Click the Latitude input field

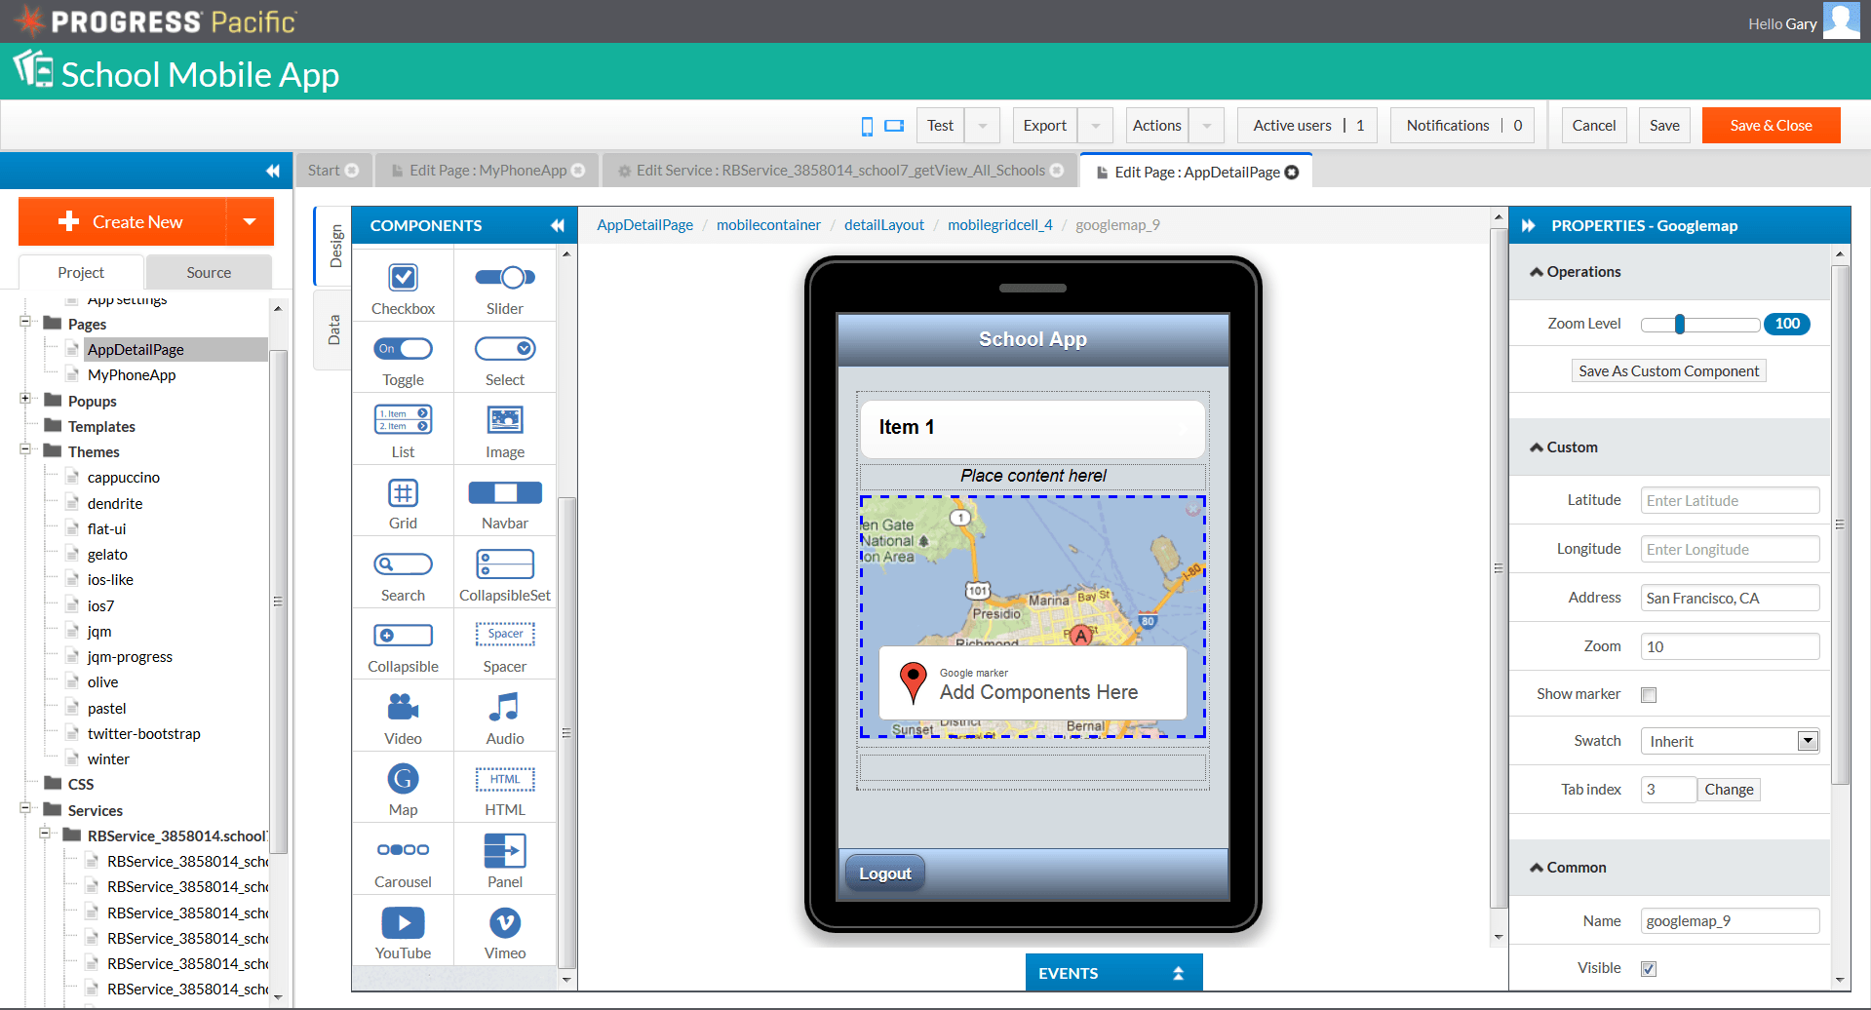(1730, 500)
